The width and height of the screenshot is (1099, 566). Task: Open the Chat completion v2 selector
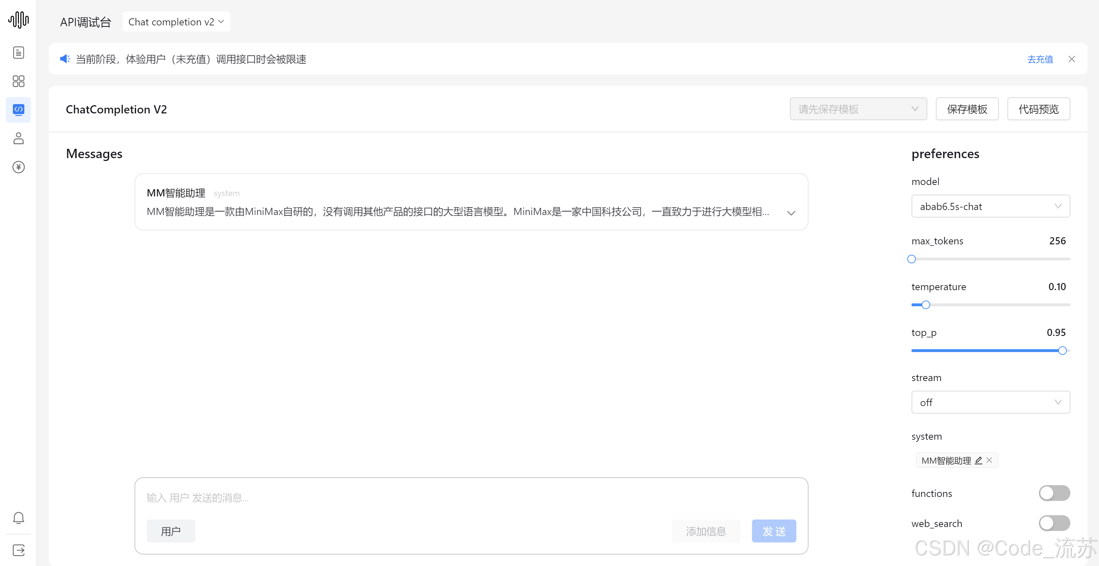[x=176, y=22]
